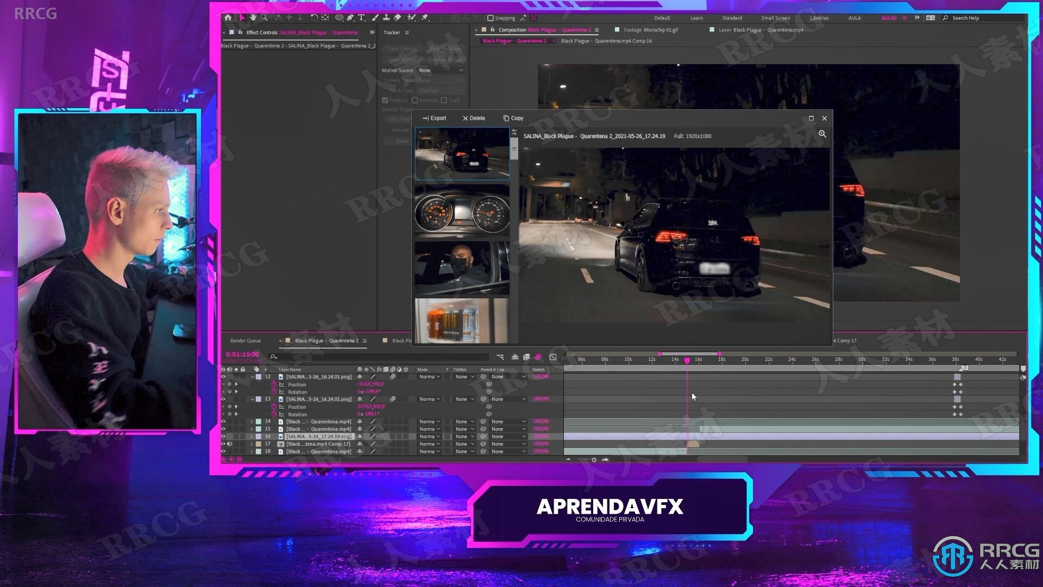The image size is (1043, 587).
Task: Click the Rotation stopwatch under layer 13
Action: pyautogui.click(x=274, y=414)
